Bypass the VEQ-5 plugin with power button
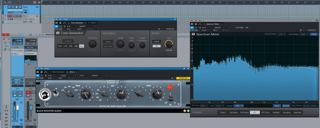 point(38,75)
